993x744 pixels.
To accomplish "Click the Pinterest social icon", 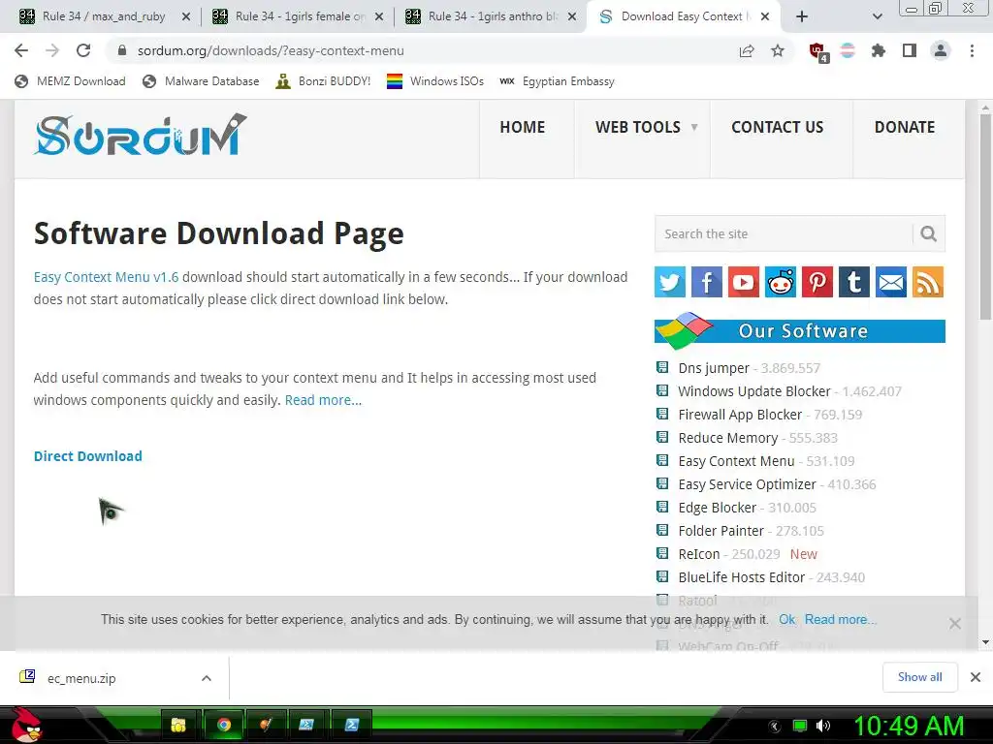I will click(817, 282).
